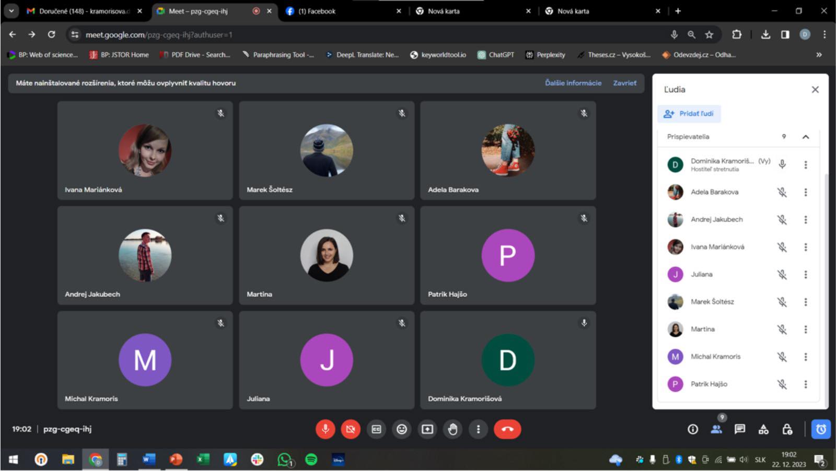This screenshot has width=836, height=471.
Task: Switch to the Facebook browser tab
Action: 317,11
